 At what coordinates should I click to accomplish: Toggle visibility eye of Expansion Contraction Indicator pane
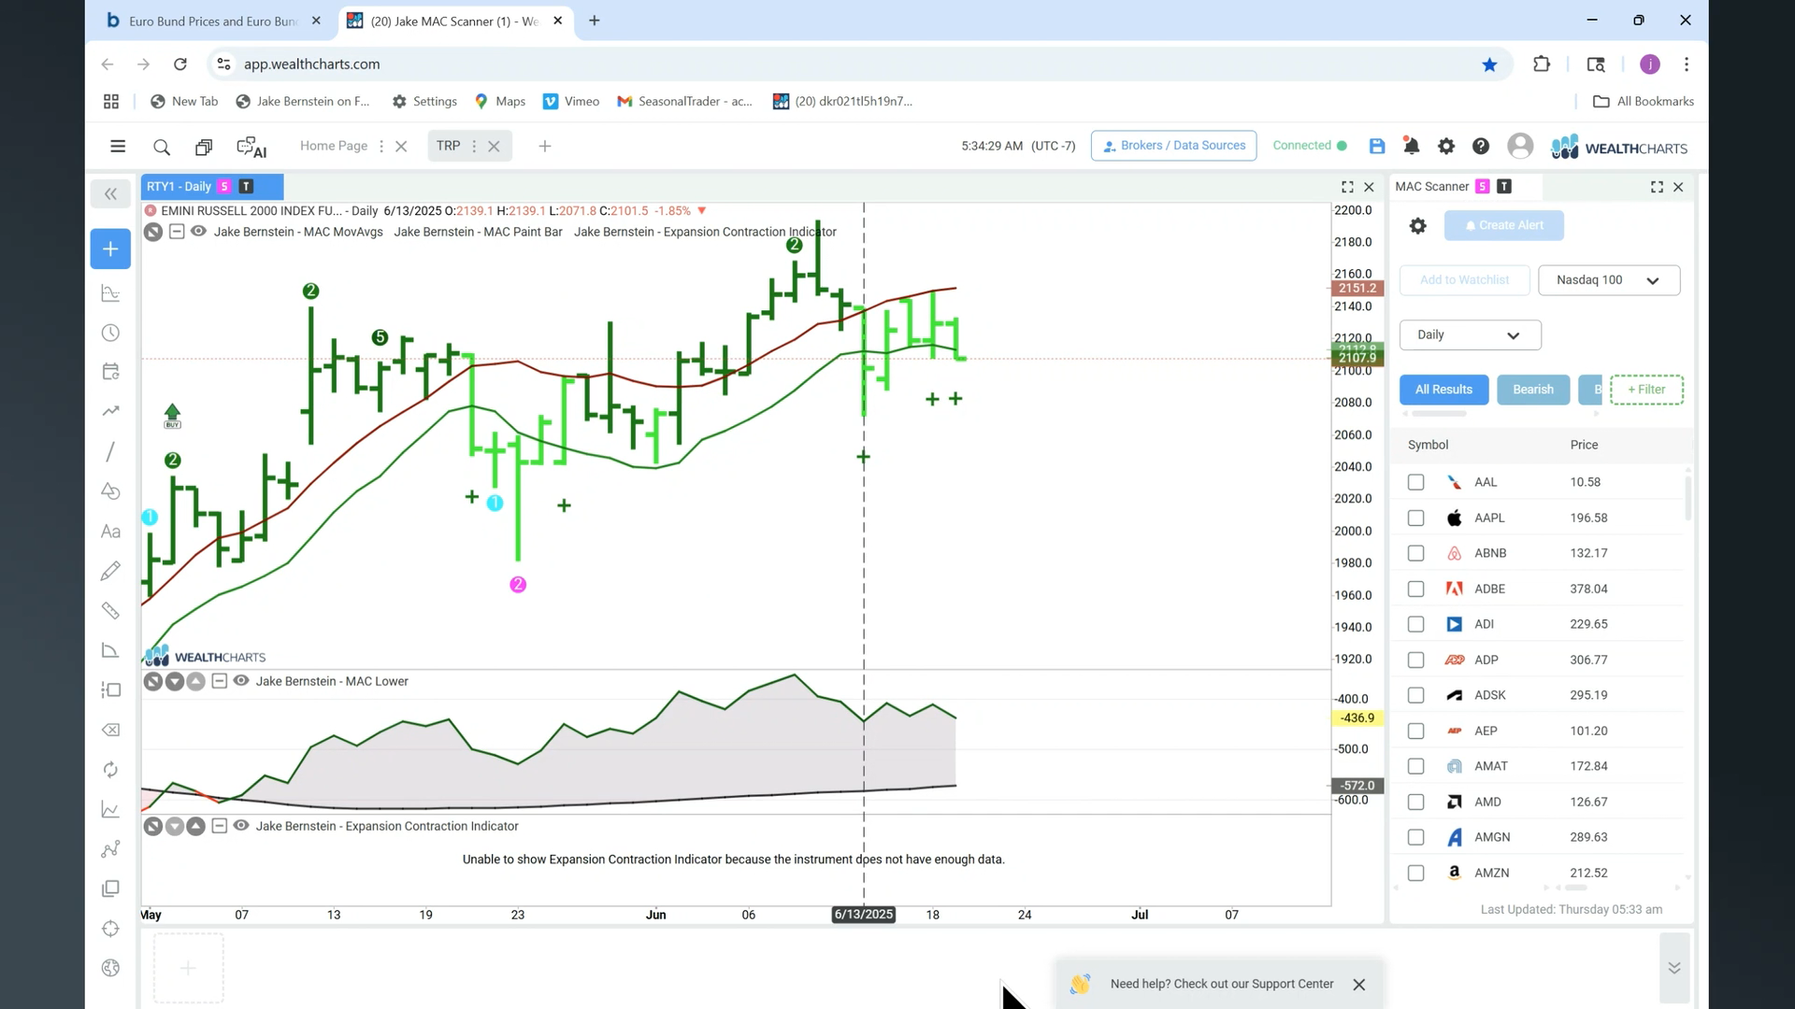[x=240, y=826]
